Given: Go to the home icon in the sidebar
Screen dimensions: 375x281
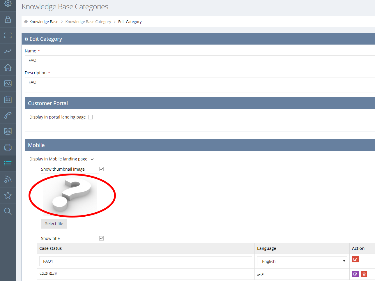Looking at the screenshot, I should (8, 68).
